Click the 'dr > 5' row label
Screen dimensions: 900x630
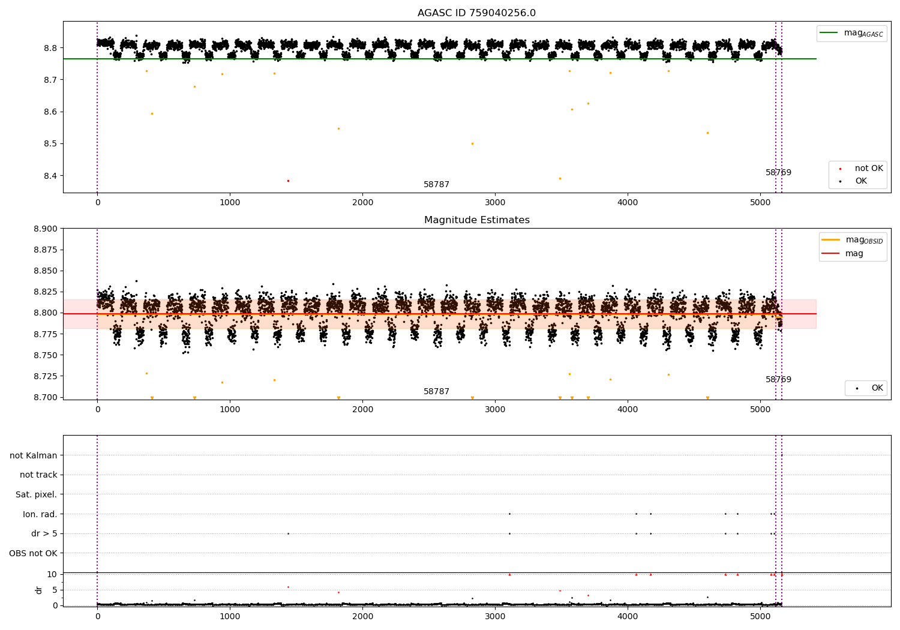(x=44, y=533)
